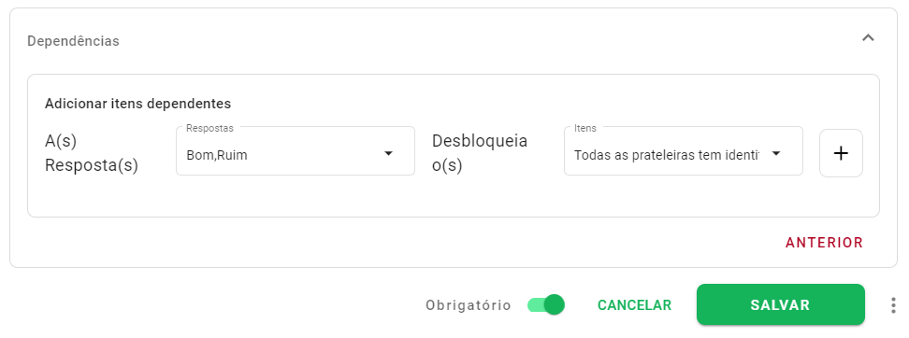Save changes with the SALVAR button
The height and width of the screenshot is (338, 909).
[780, 304]
